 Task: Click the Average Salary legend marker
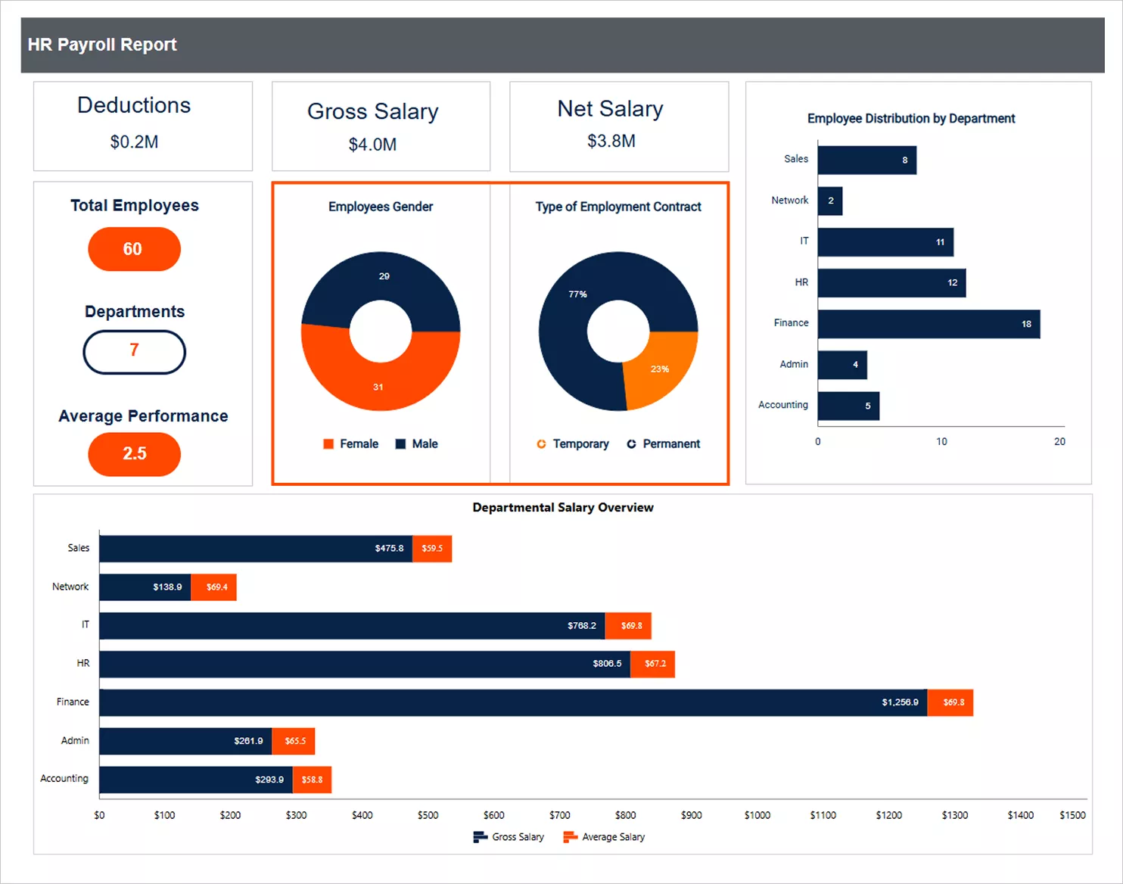570,837
